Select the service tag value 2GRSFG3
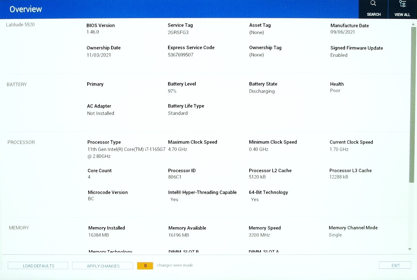417x280 pixels. point(178,33)
